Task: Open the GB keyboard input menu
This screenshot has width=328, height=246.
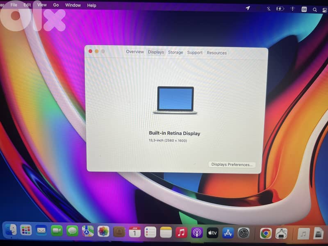Action: point(304,9)
